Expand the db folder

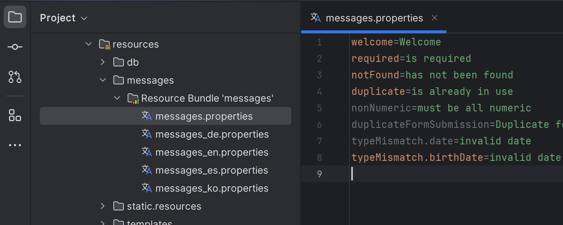click(102, 62)
